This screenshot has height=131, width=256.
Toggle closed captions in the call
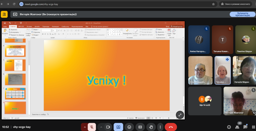(x=140, y=127)
